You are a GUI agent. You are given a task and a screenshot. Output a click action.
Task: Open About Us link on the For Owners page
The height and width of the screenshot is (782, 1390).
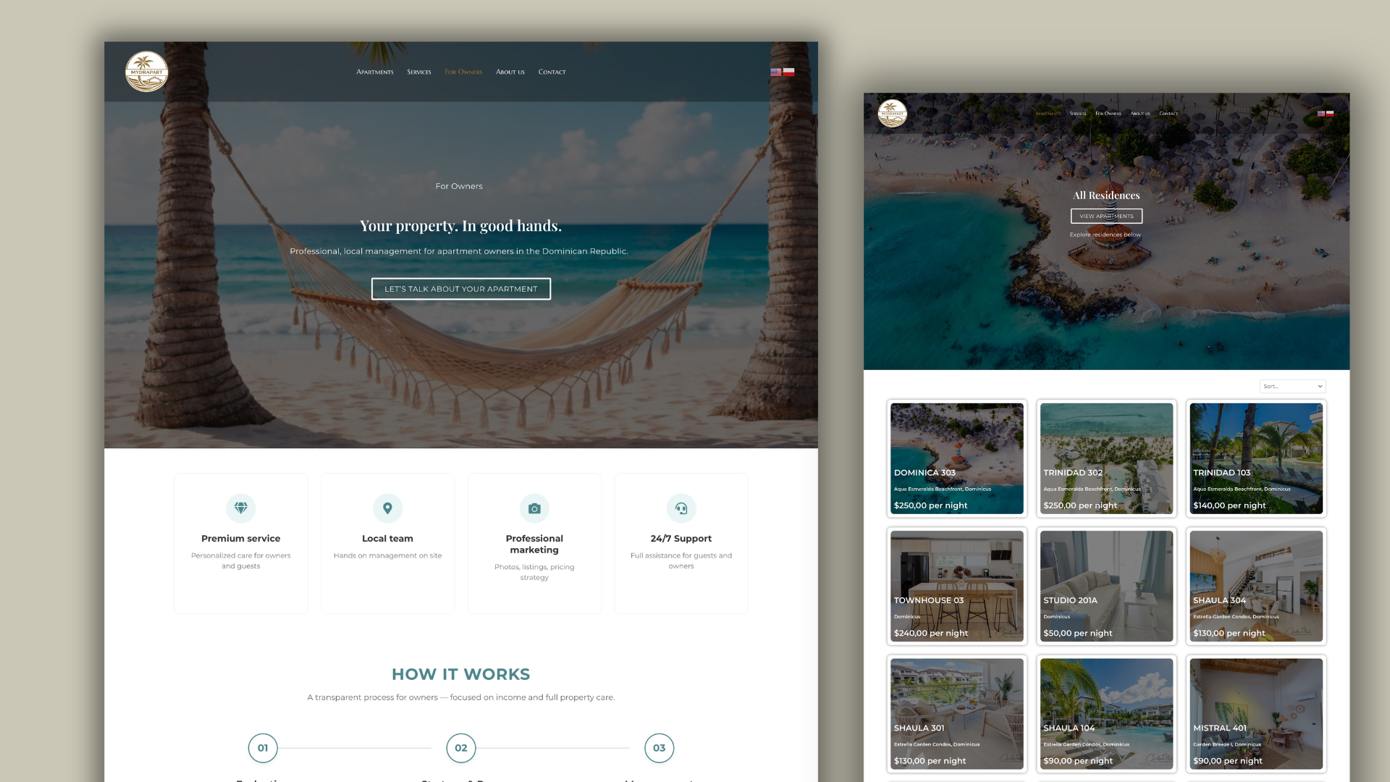pyautogui.click(x=510, y=72)
